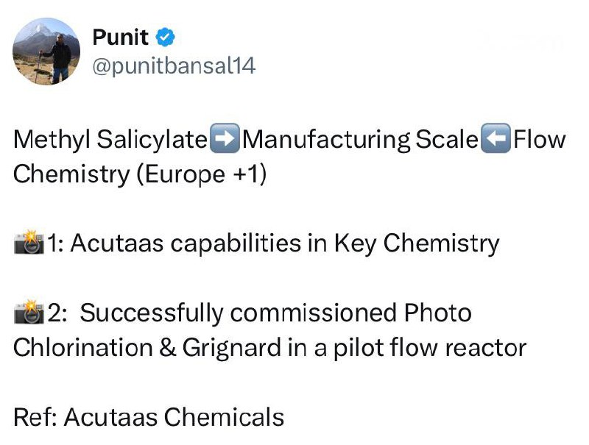The width and height of the screenshot is (589, 445).
Task: Click the Ref: Acutaas Chemicals line
Action: tap(149, 417)
